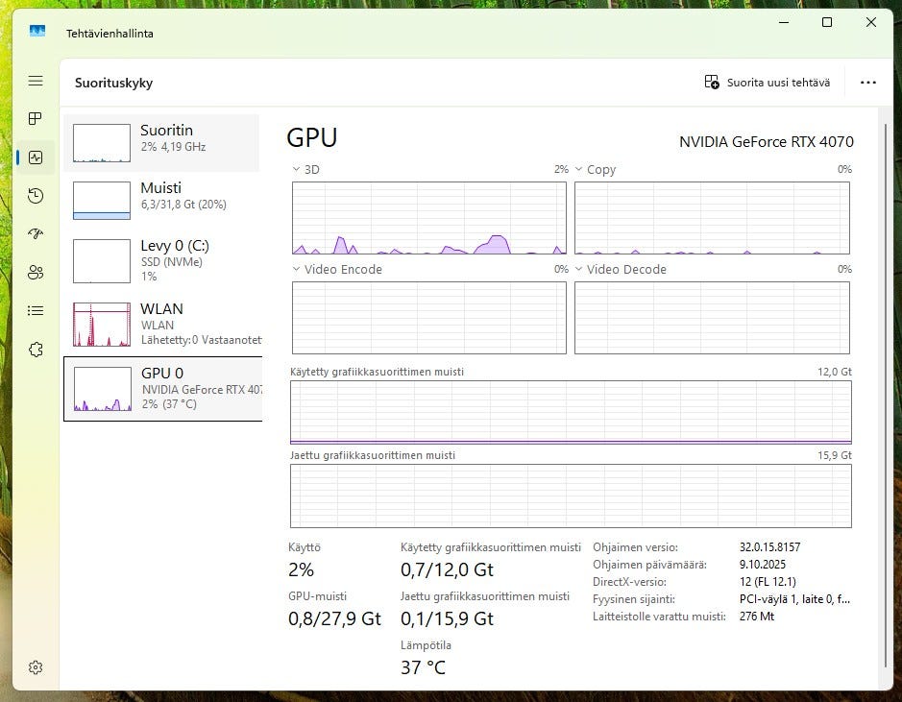Open the Video Encode graph dropdown
Image resolution: width=902 pixels, height=702 pixels.
298,270
